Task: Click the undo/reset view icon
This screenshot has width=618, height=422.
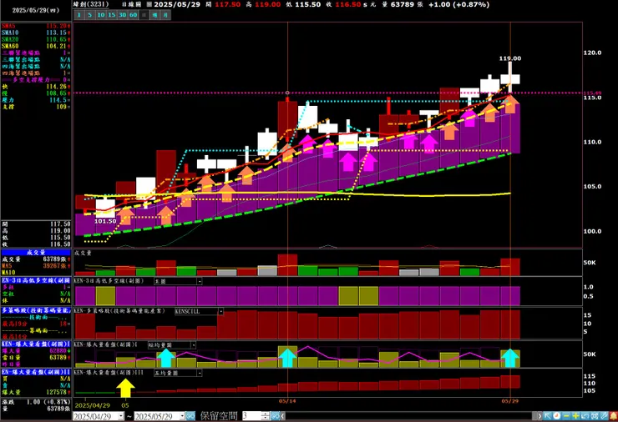Action: pyautogui.click(x=585, y=416)
